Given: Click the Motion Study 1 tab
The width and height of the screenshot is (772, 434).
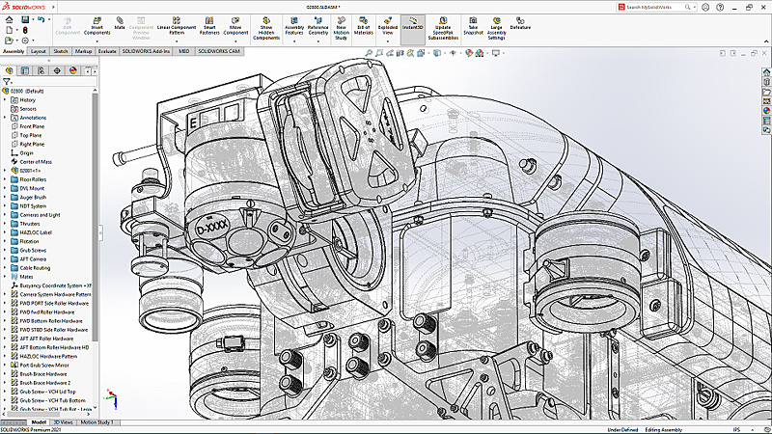Looking at the screenshot, I should tap(96, 422).
